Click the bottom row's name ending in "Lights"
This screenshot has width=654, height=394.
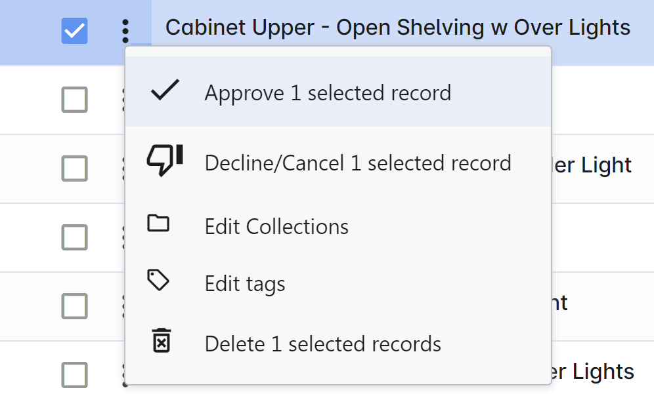[x=593, y=372]
